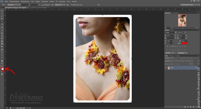This screenshot has width=201, height=109.
Task: Reset the crop with the reset arrow icon
Action: (98, 5)
